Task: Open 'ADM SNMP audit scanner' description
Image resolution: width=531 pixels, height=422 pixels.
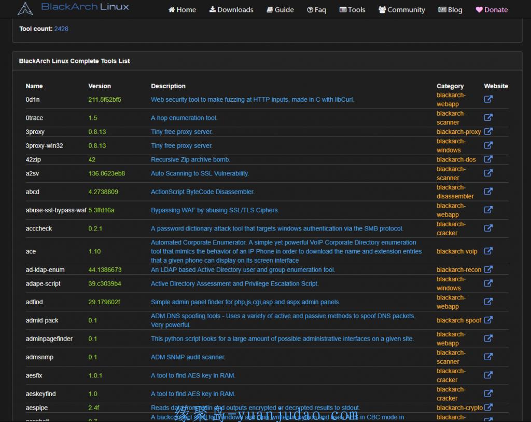Action: (188, 357)
